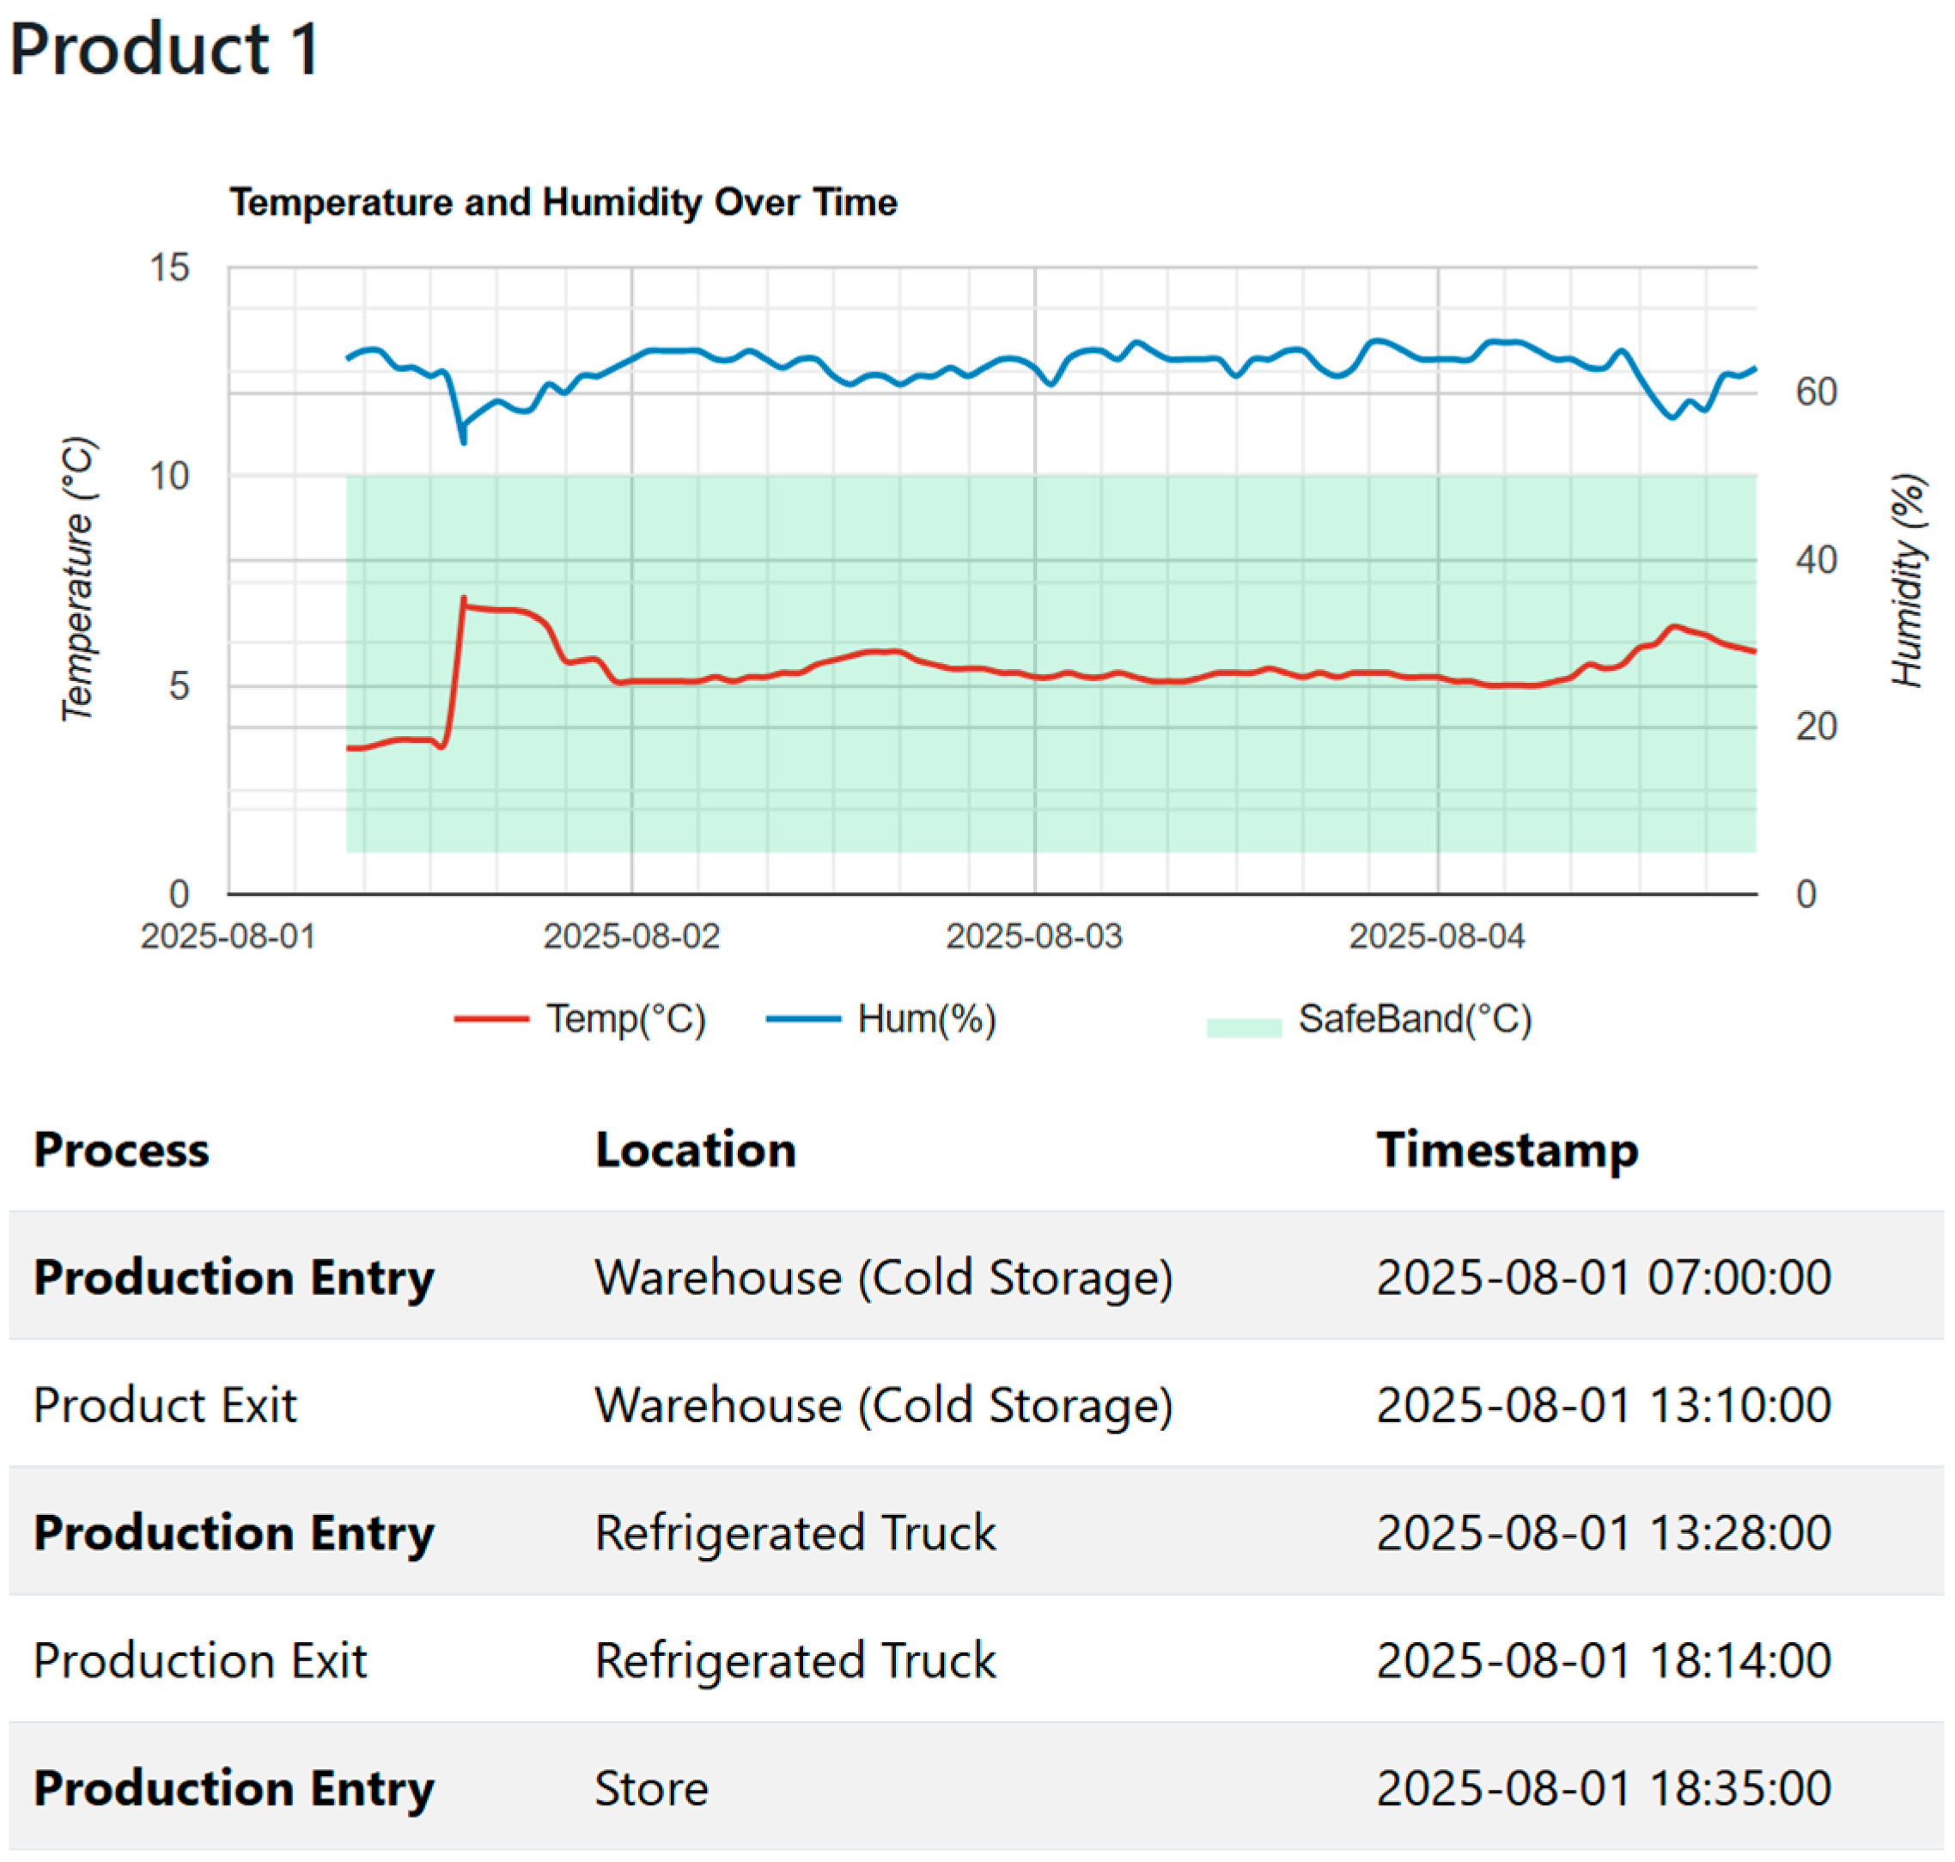
Task: Select the Product Exit table row
Action: pos(165,1404)
